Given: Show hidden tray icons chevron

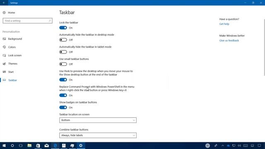Looking at the screenshot, I should (x=223, y=145).
